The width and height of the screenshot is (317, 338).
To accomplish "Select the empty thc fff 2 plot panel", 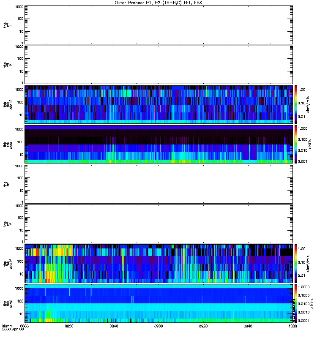I will pyautogui.click(x=158, y=224).
